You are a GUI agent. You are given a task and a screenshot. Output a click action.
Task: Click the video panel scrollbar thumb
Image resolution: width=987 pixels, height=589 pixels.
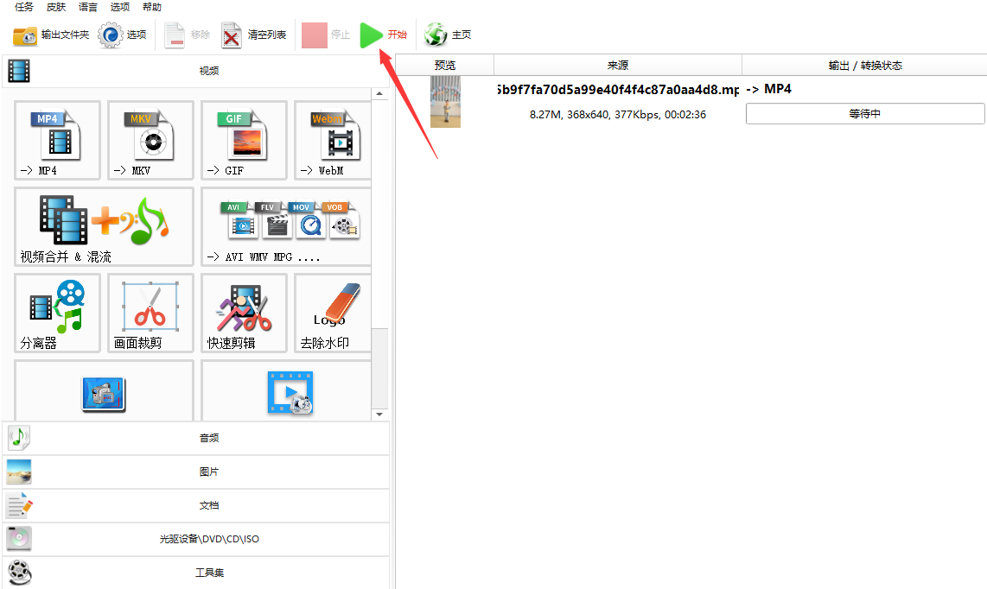click(379, 368)
